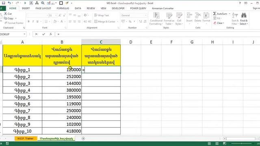Click the square border icon in quick access toolbar

pyautogui.click(x=61, y=3)
